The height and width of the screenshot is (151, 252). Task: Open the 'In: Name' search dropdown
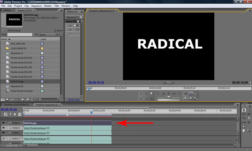49,35
